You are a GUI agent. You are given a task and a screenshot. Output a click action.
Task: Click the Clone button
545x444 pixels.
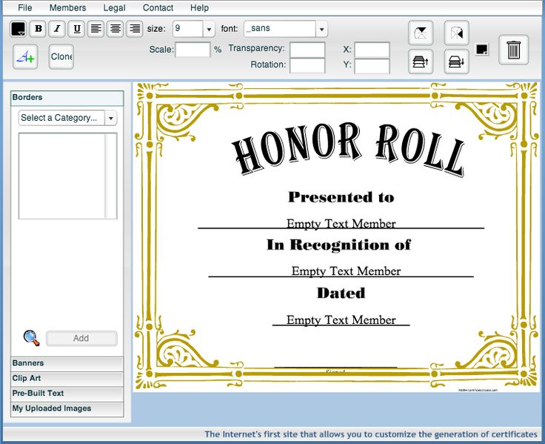tap(61, 57)
